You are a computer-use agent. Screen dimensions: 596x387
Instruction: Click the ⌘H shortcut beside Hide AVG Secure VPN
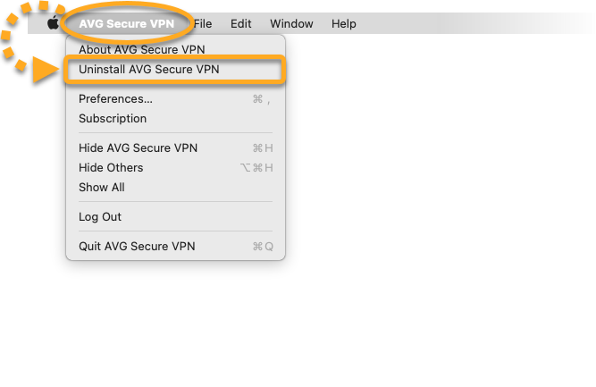(x=263, y=147)
